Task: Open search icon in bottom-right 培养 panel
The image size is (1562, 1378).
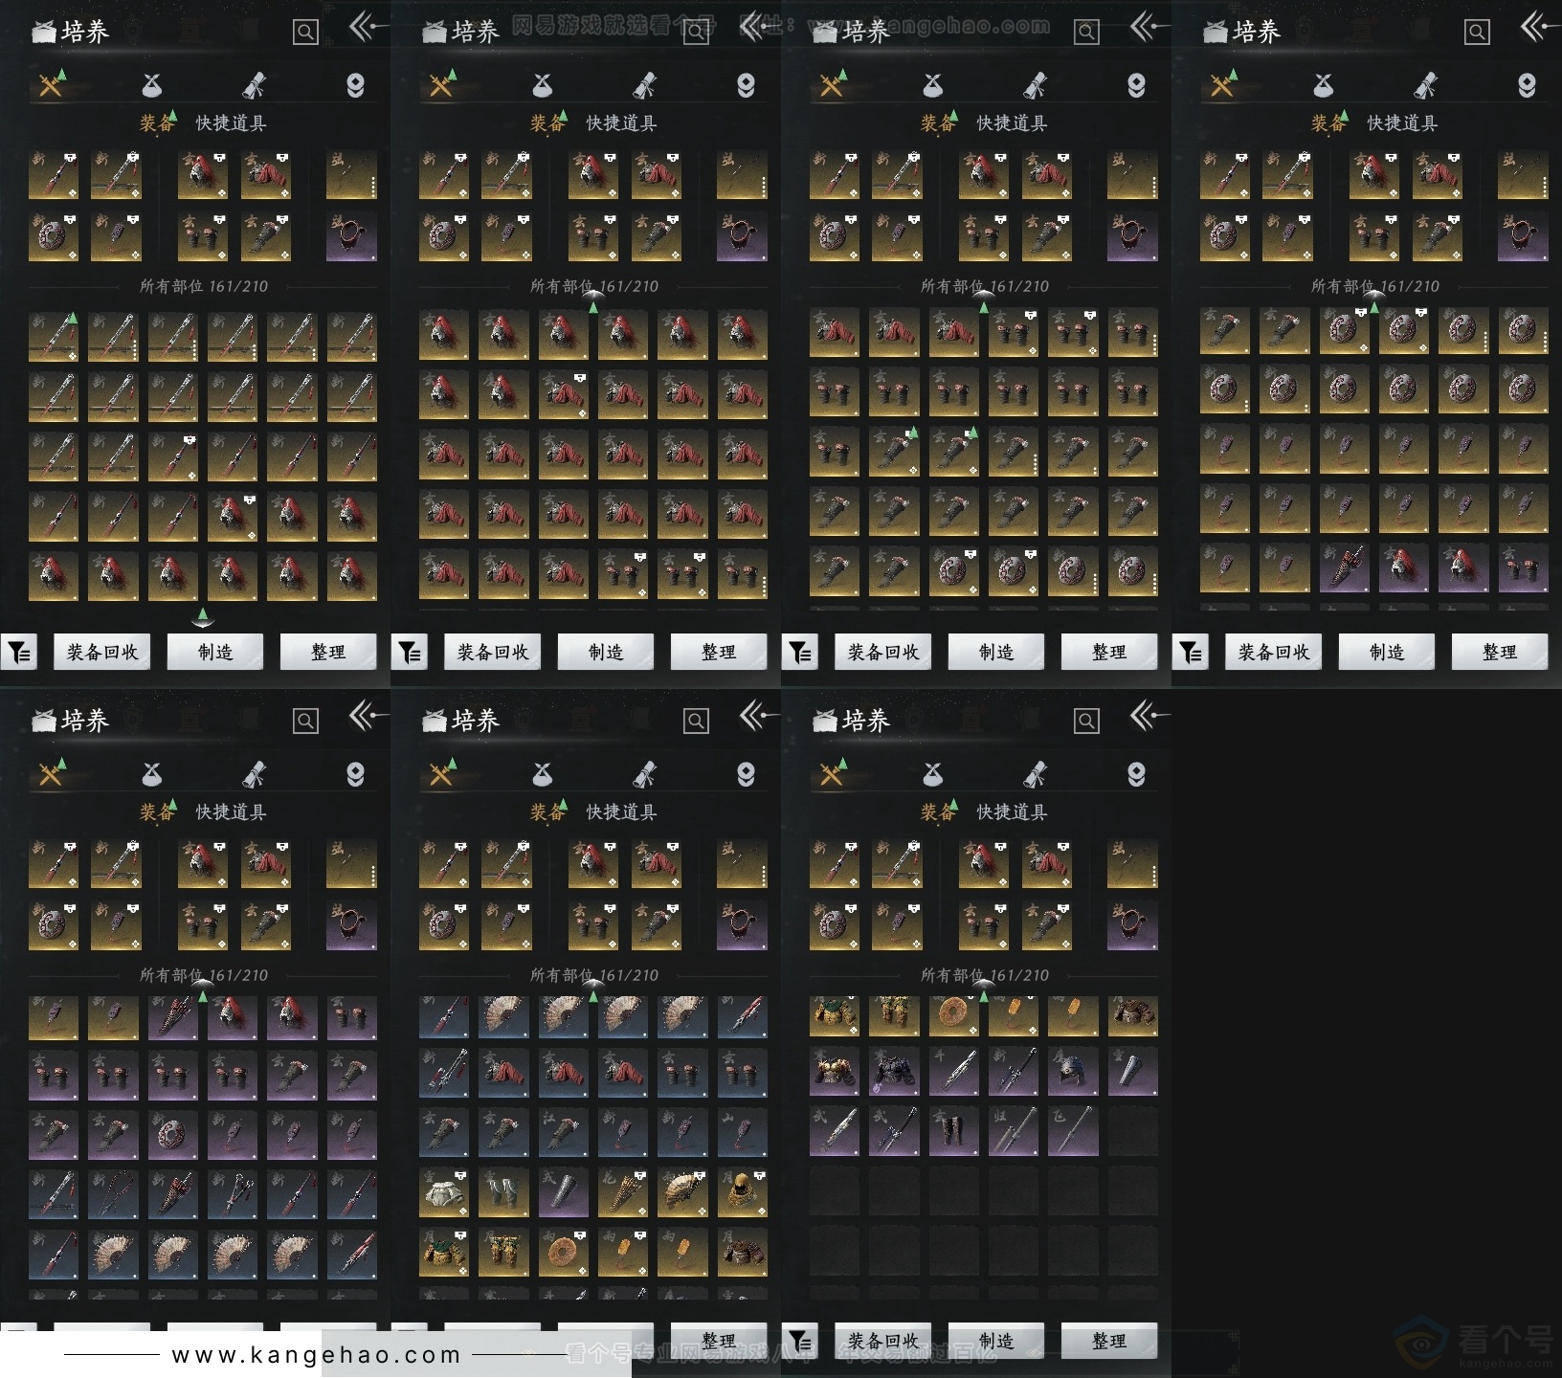Action: (1086, 722)
